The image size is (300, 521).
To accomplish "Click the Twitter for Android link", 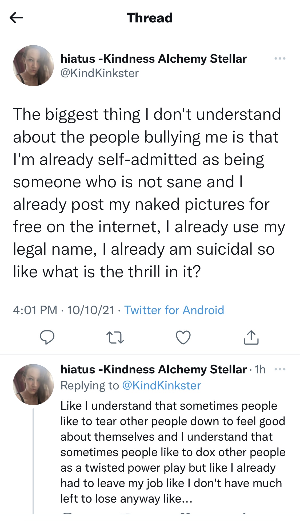I will point(174,310).
